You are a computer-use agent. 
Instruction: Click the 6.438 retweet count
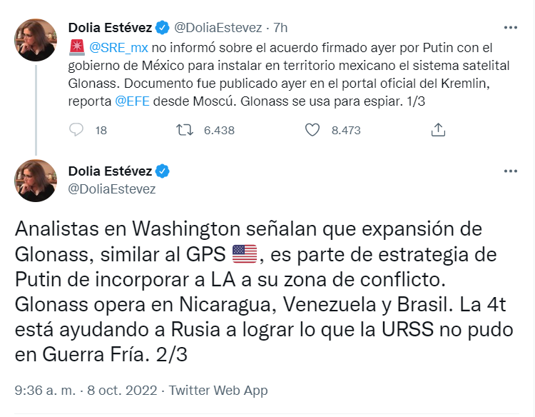coord(218,130)
